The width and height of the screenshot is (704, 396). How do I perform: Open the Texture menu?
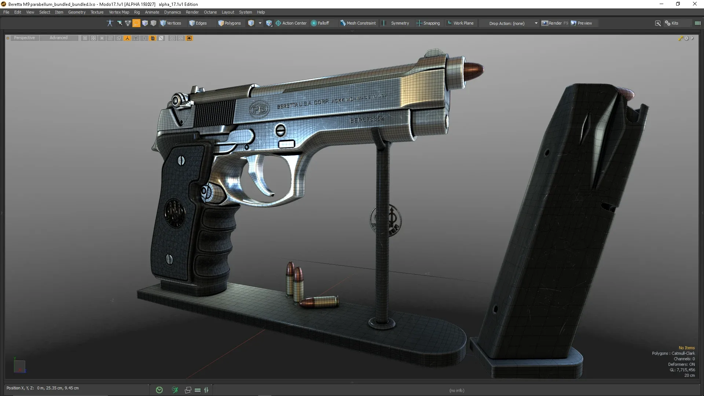pos(97,12)
